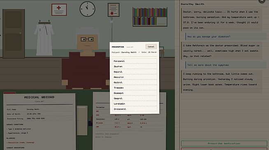Click the Dorothy Smith name header
Screen dimensions: 269x150
click(192, 4)
